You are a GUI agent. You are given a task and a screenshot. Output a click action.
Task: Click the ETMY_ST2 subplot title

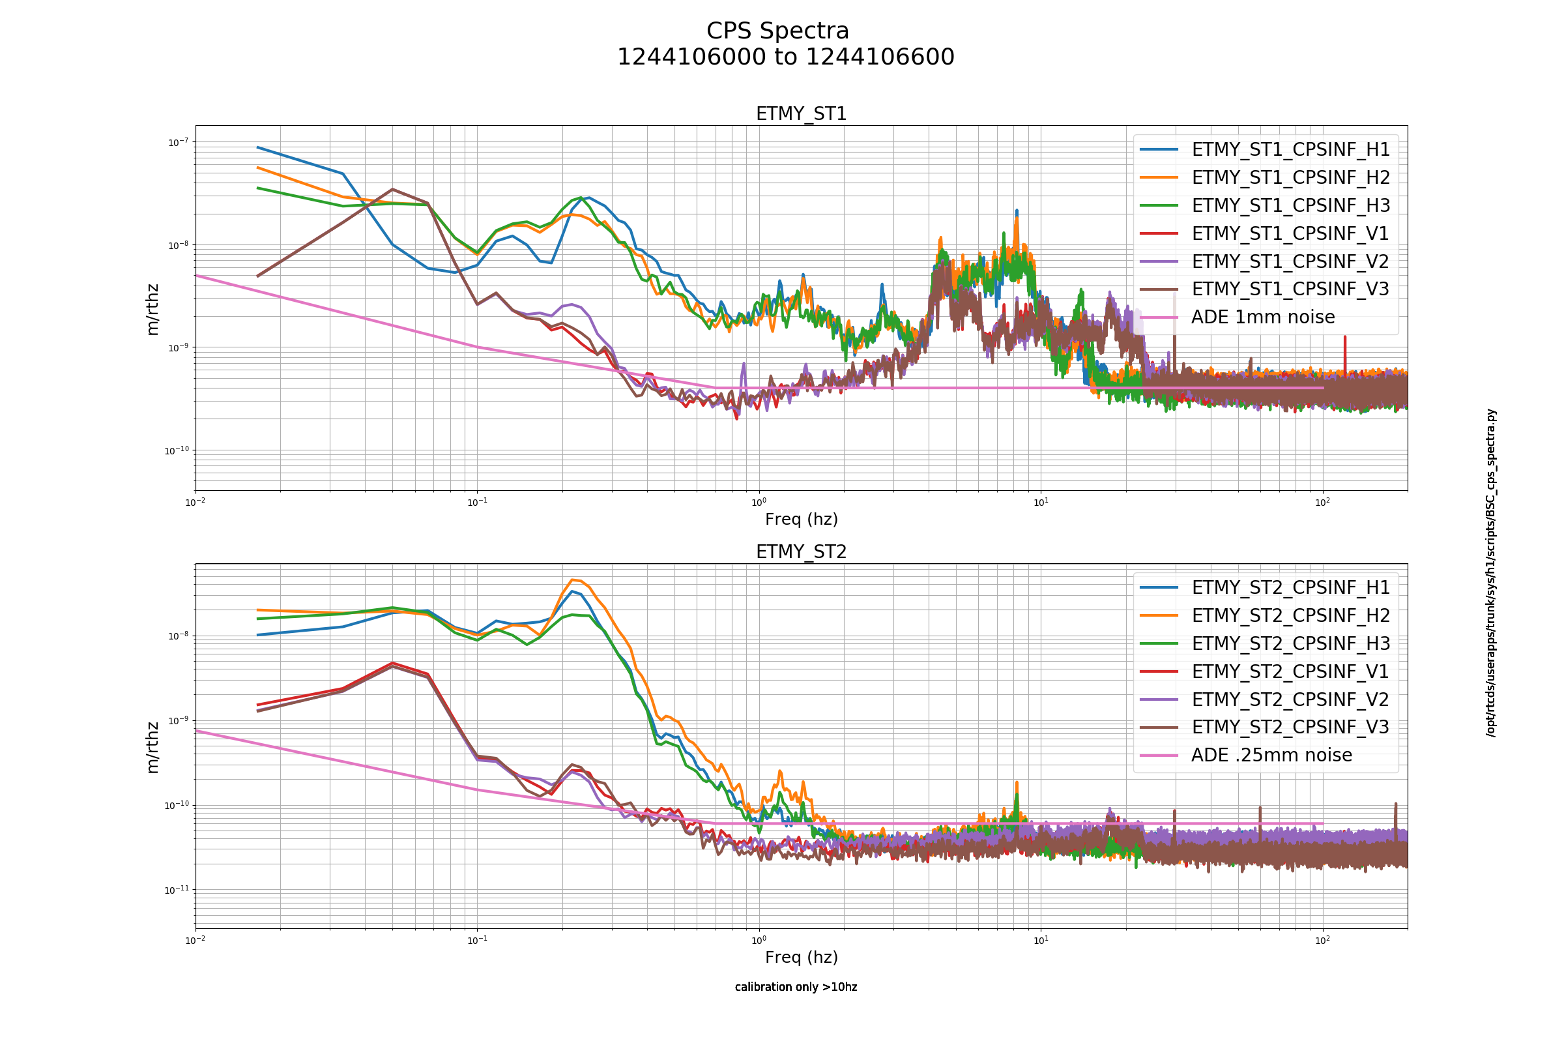[x=802, y=551]
